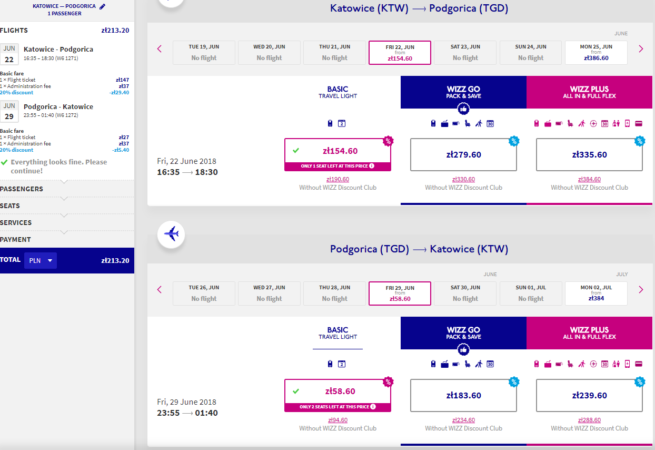
Task: Select the return WIZZ Go fare zł183.60
Action: coord(463,395)
